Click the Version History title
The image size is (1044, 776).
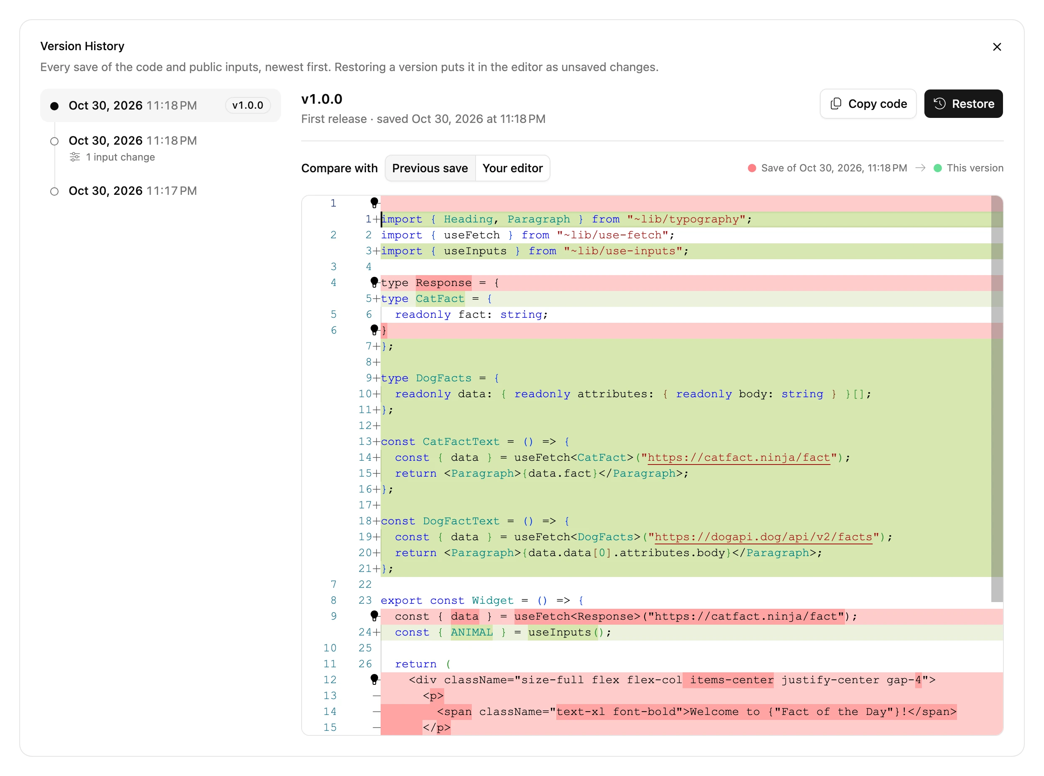[82, 46]
